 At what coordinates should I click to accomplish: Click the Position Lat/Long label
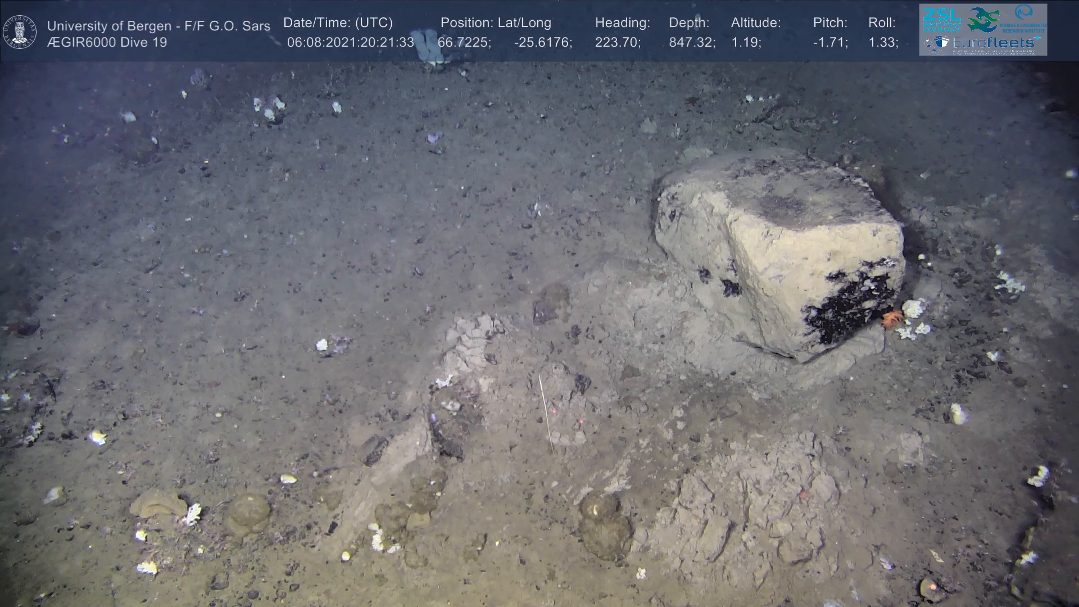pyautogui.click(x=496, y=23)
